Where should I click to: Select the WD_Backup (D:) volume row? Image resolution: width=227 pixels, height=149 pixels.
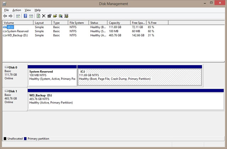click(17, 35)
